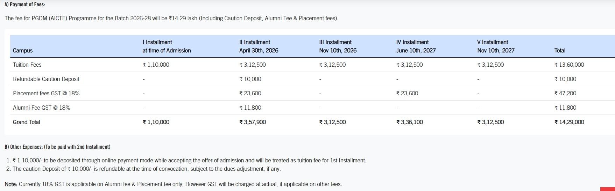Click the Grand Total row label
The width and height of the screenshot is (615, 191).
tap(27, 122)
